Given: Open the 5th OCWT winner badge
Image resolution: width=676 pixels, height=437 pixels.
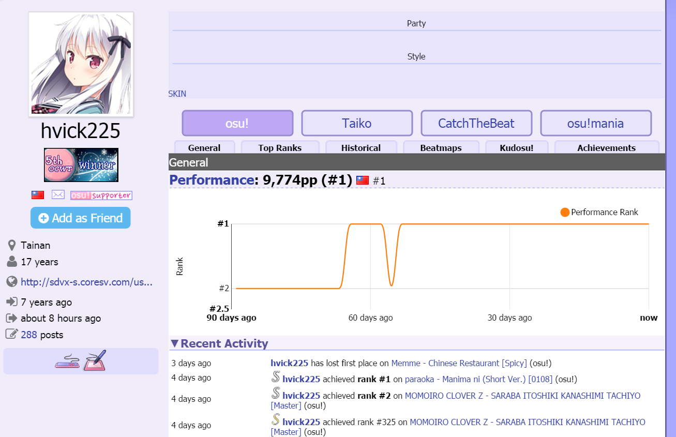Looking at the screenshot, I should click(81, 165).
